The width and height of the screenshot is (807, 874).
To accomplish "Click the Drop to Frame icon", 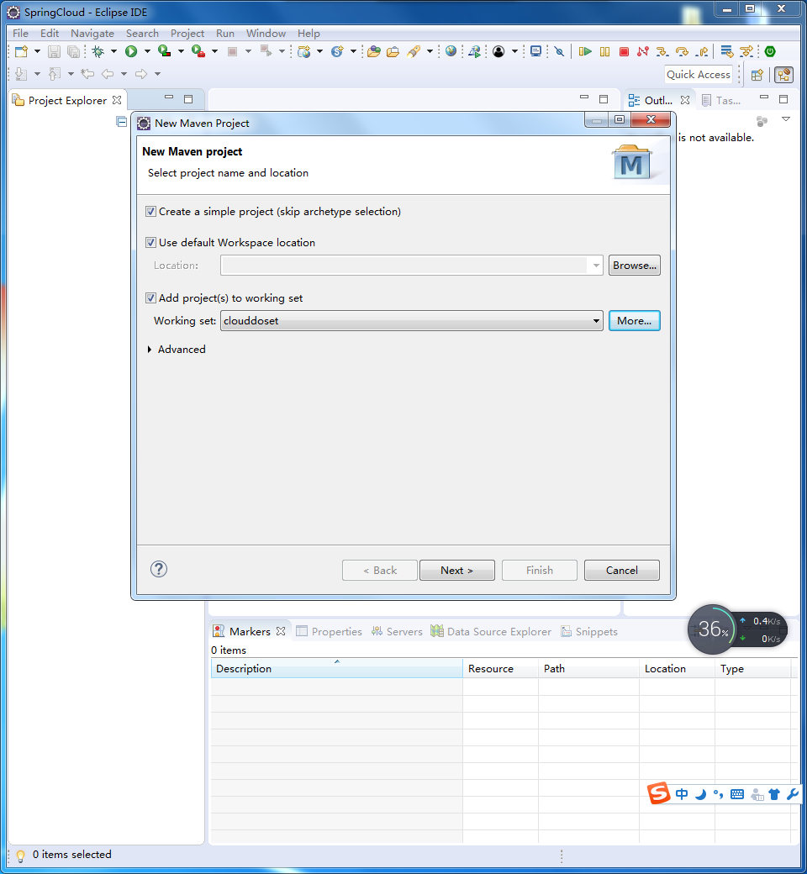I will click(x=726, y=52).
